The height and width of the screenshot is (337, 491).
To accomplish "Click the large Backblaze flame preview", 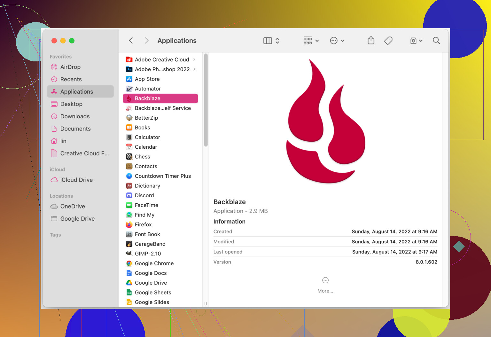I will coord(325,121).
